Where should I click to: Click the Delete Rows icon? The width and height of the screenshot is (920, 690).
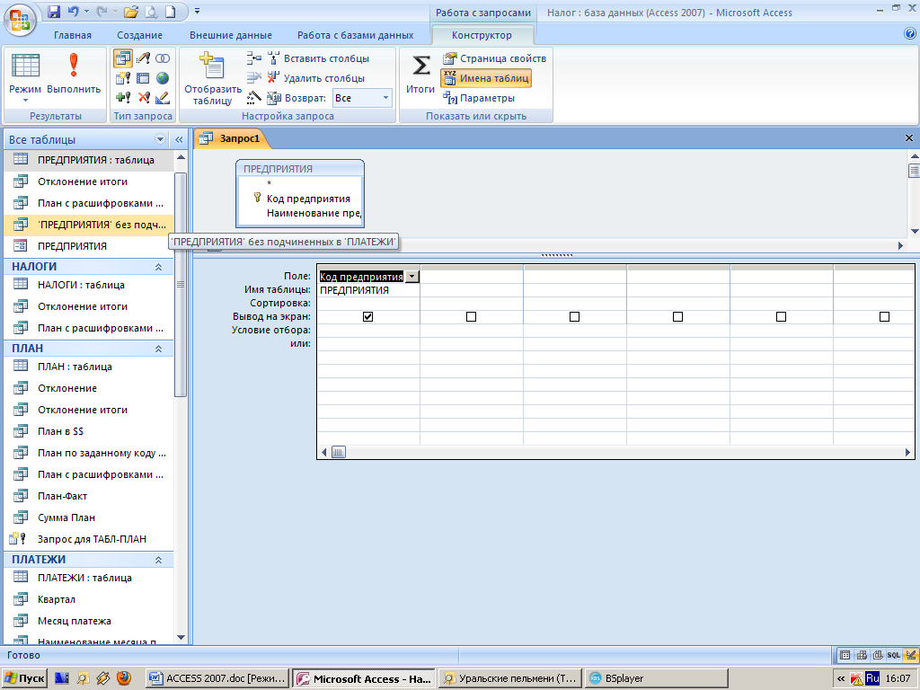coord(254,77)
